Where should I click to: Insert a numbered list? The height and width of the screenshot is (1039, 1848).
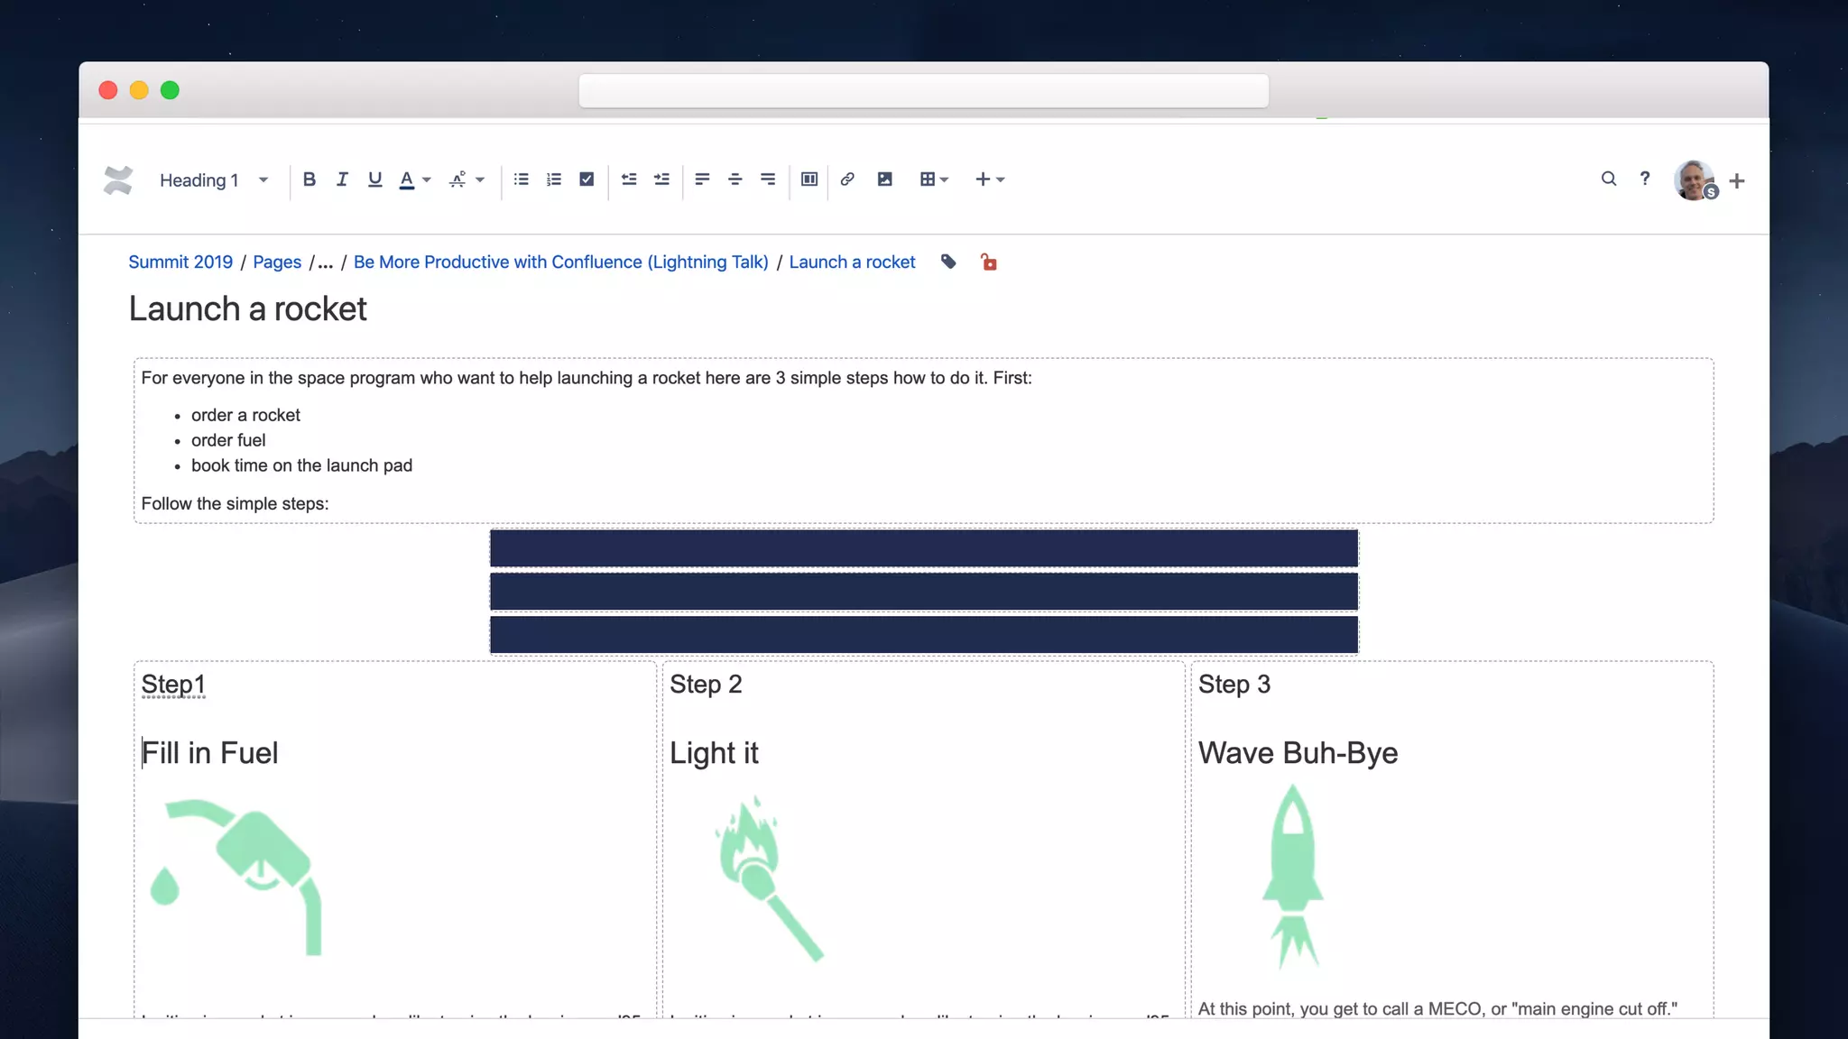coord(554,179)
